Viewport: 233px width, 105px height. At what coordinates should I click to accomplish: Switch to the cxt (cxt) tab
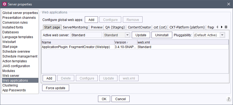coord(160,27)
